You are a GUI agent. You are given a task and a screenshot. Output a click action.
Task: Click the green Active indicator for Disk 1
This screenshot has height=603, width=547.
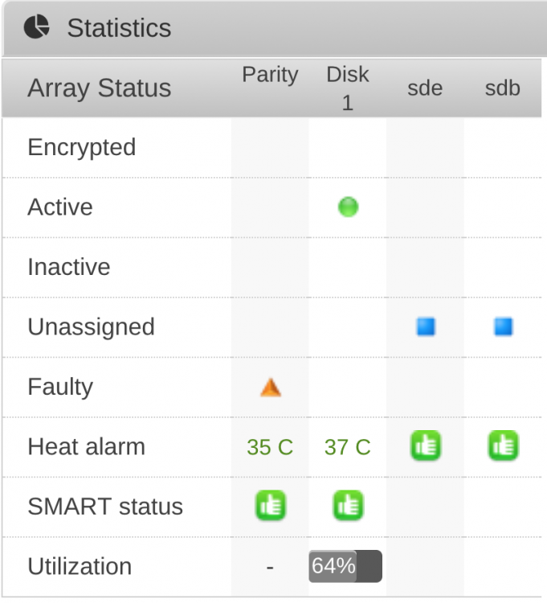point(348,207)
